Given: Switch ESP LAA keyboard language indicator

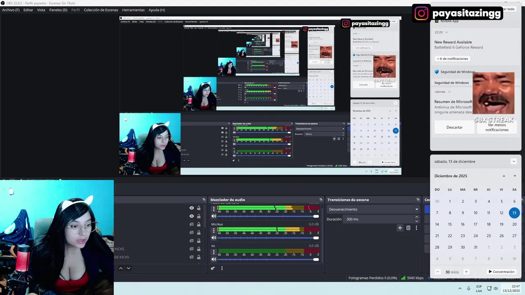Looking at the screenshot, I should coord(479,288).
